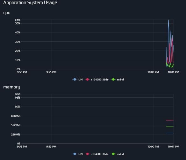Click green ssd-d dot under cpu chart
The width and height of the screenshot is (186, 160).
[113, 80]
